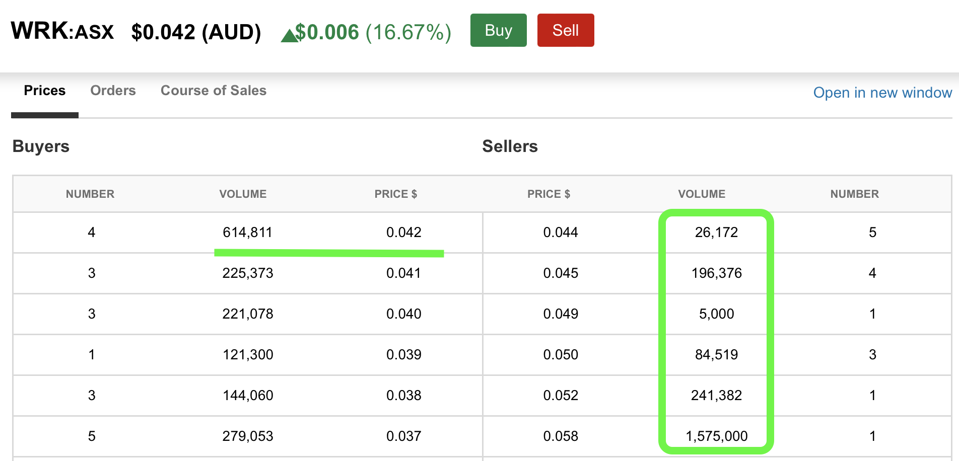This screenshot has height=461, width=959.
Task: Select buyer price 0.042
Action: (x=404, y=233)
